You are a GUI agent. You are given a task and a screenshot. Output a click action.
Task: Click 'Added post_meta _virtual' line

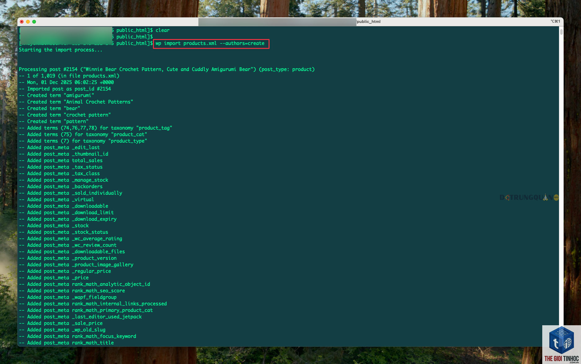56,200
